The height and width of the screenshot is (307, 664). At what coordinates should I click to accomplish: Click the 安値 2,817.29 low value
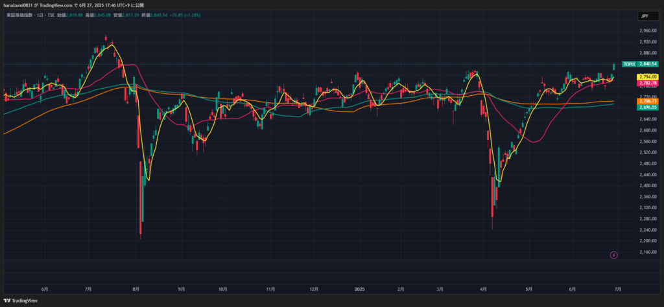pos(126,15)
